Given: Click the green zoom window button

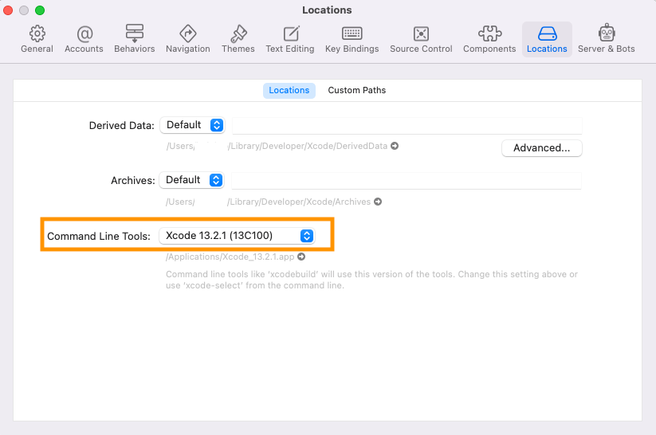Looking at the screenshot, I should pos(40,10).
